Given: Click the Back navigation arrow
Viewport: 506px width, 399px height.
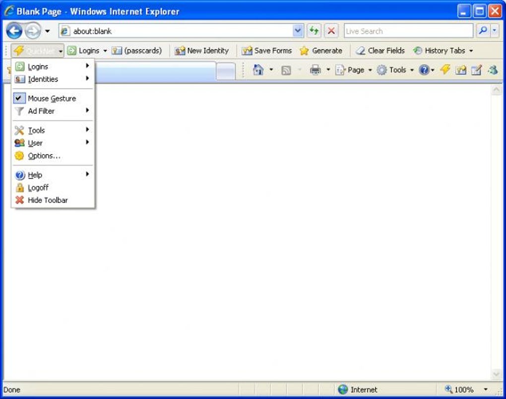Looking at the screenshot, I should coord(14,31).
